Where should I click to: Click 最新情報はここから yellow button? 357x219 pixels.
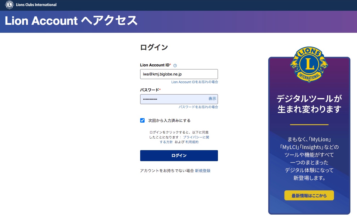(309, 196)
